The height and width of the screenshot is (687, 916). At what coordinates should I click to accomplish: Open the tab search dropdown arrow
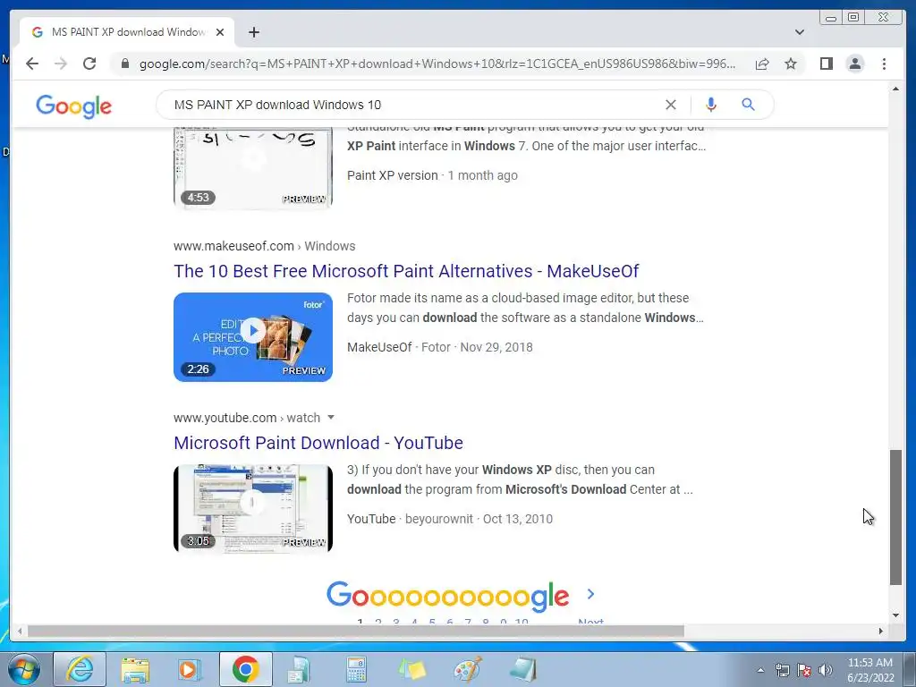click(x=800, y=32)
